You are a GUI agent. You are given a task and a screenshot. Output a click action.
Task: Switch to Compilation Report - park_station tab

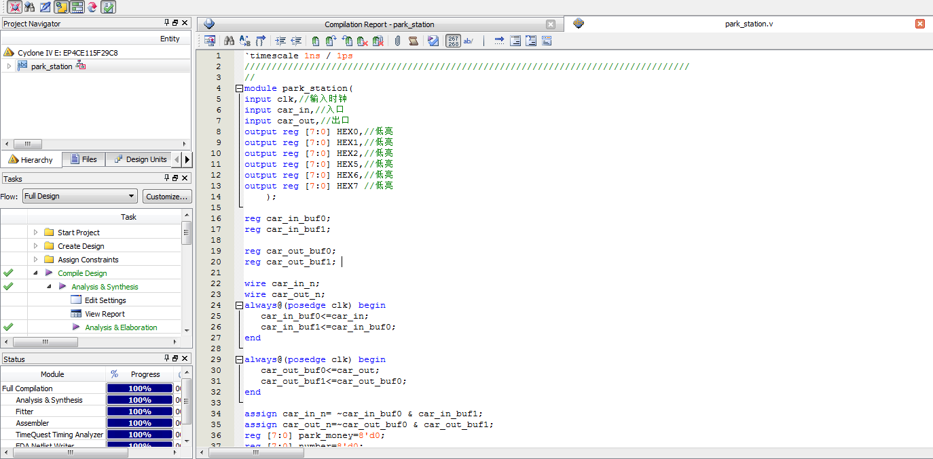click(x=379, y=24)
